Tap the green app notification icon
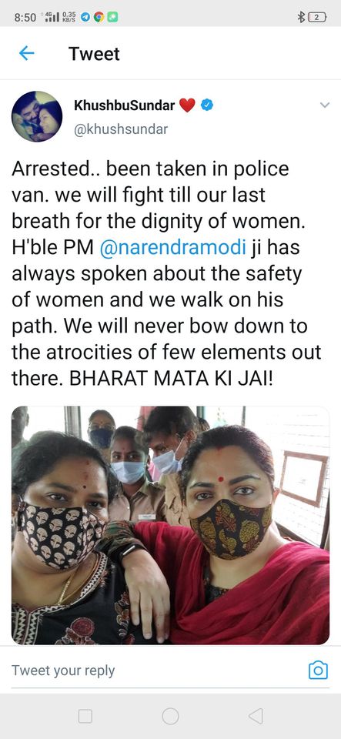The image size is (341, 739). pyautogui.click(x=112, y=18)
